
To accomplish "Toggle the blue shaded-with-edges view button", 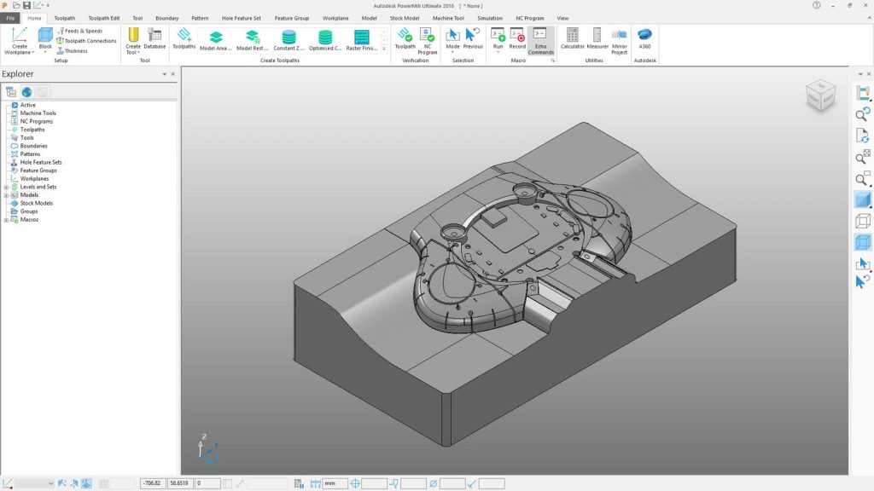I will click(x=863, y=242).
